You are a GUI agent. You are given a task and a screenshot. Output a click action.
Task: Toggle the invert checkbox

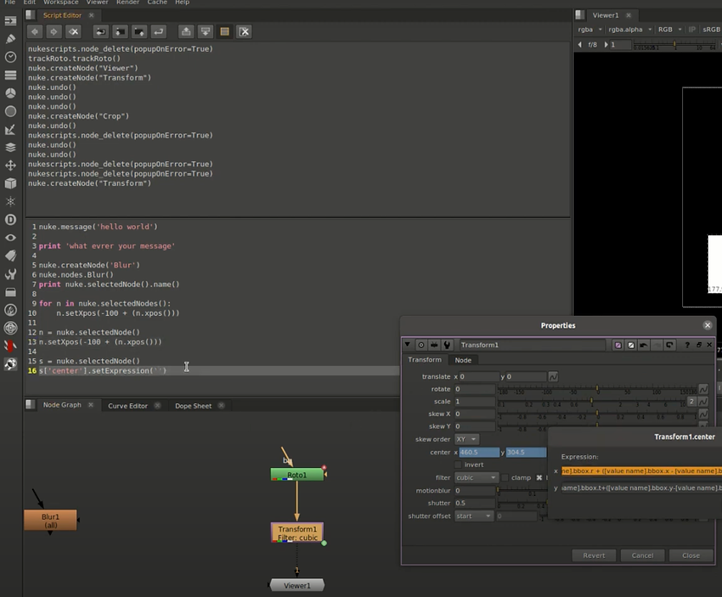coord(458,465)
